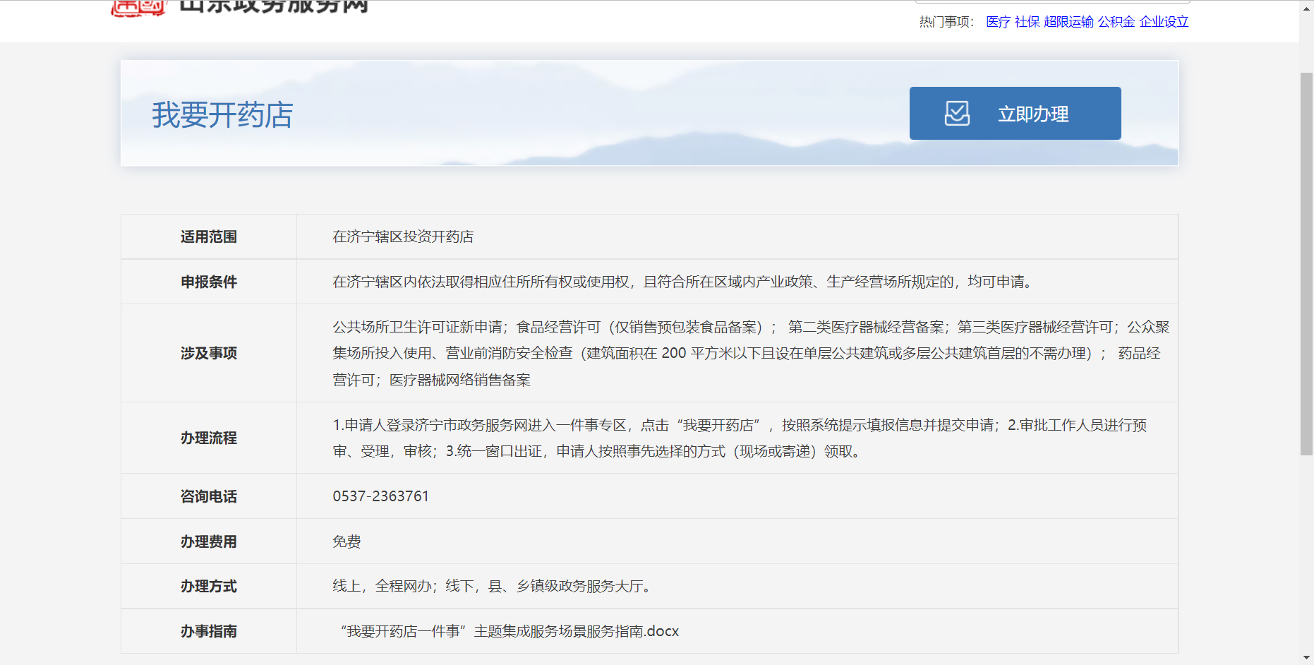The image size is (1314, 665).
Task: Go to the 超限运输 link
Action: (x=1068, y=22)
